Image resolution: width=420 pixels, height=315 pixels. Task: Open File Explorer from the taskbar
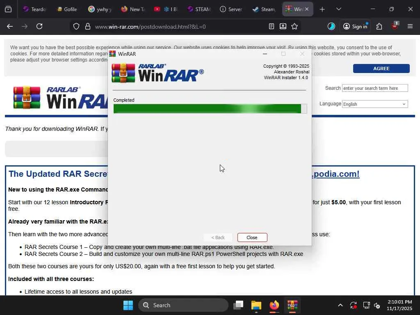click(256, 305)
